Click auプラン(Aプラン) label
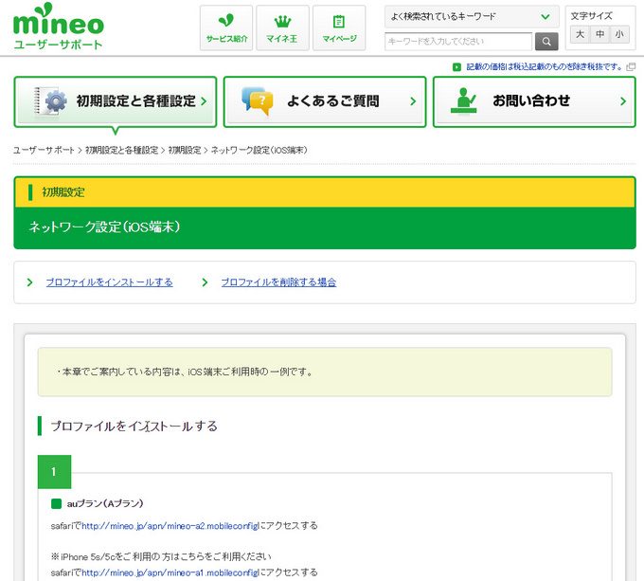Screen dimensions: 644x581 105,503
